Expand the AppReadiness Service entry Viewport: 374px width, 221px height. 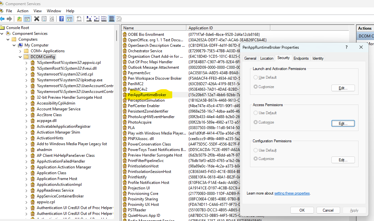[26, 190]
